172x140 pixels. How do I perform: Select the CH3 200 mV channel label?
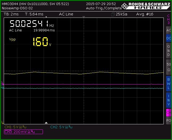[23, 132]
